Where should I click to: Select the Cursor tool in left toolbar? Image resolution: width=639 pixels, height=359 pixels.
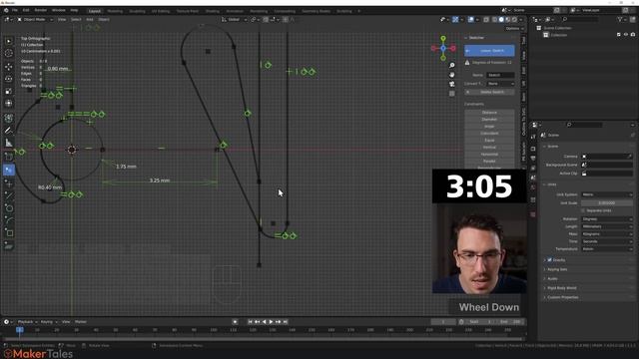point(9,53)
